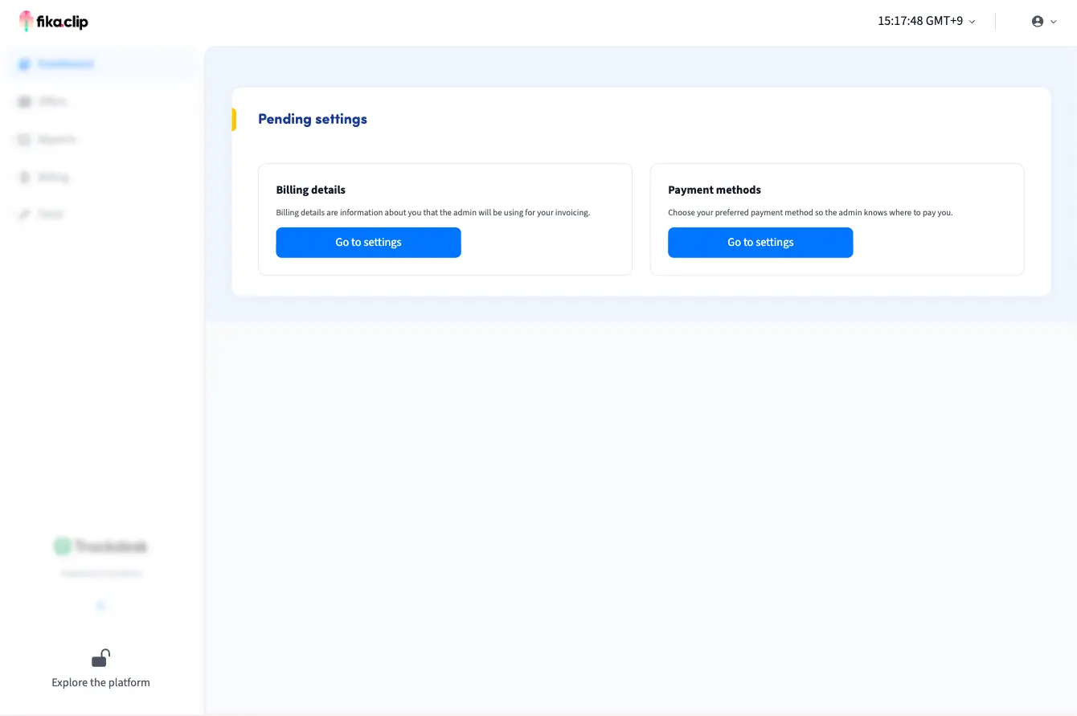Select the Payment methods card title
Screen dimensions: 1077x716
pos(715,190)
